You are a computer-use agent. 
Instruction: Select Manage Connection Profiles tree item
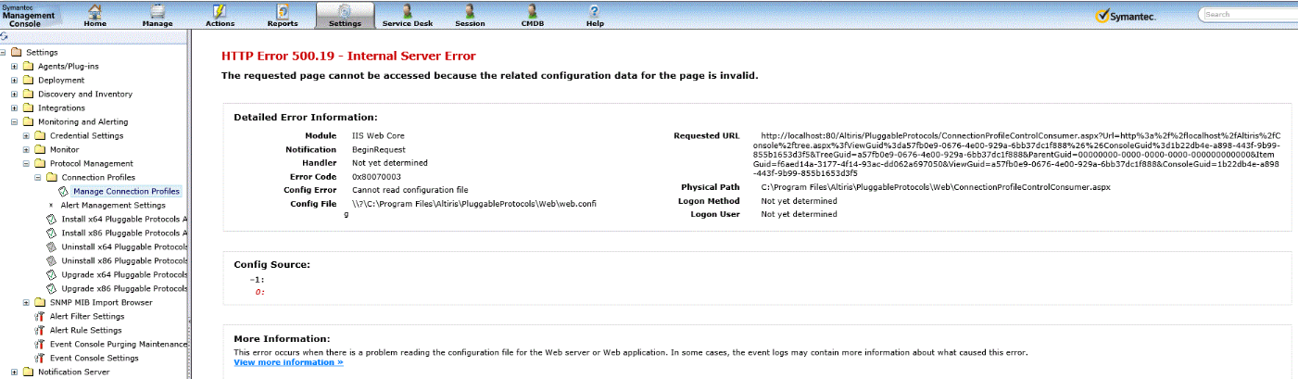(x=126, y=192)
